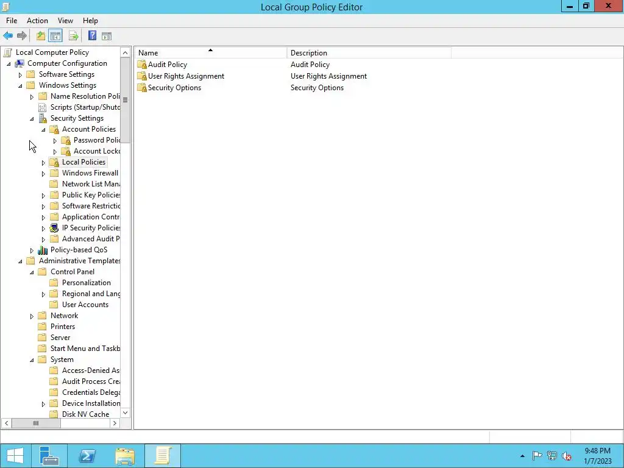
Task: Select User Accounts in the tree
Action: tap(85, 305)
